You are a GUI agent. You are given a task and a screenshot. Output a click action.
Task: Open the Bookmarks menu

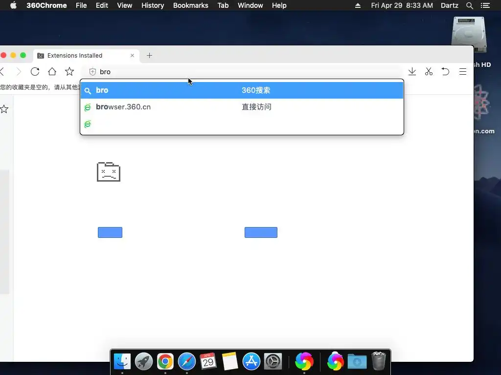191,5
